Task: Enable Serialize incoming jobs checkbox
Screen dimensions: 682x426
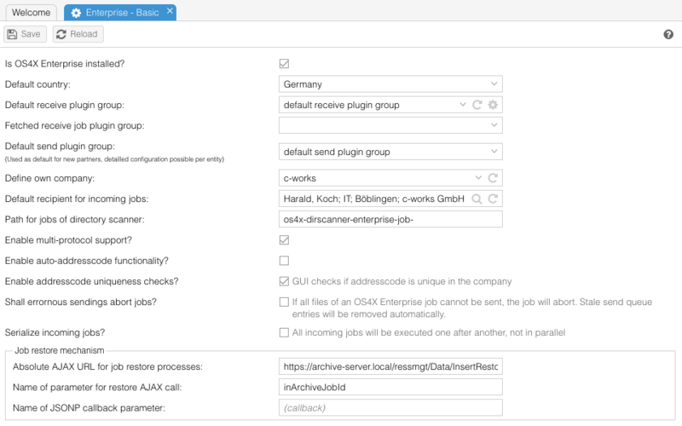Action: pos(284,332)
